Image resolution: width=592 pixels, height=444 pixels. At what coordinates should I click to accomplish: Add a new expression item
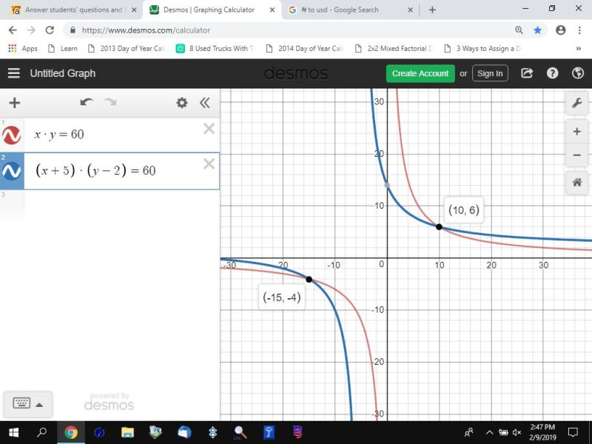coord(14,103)
